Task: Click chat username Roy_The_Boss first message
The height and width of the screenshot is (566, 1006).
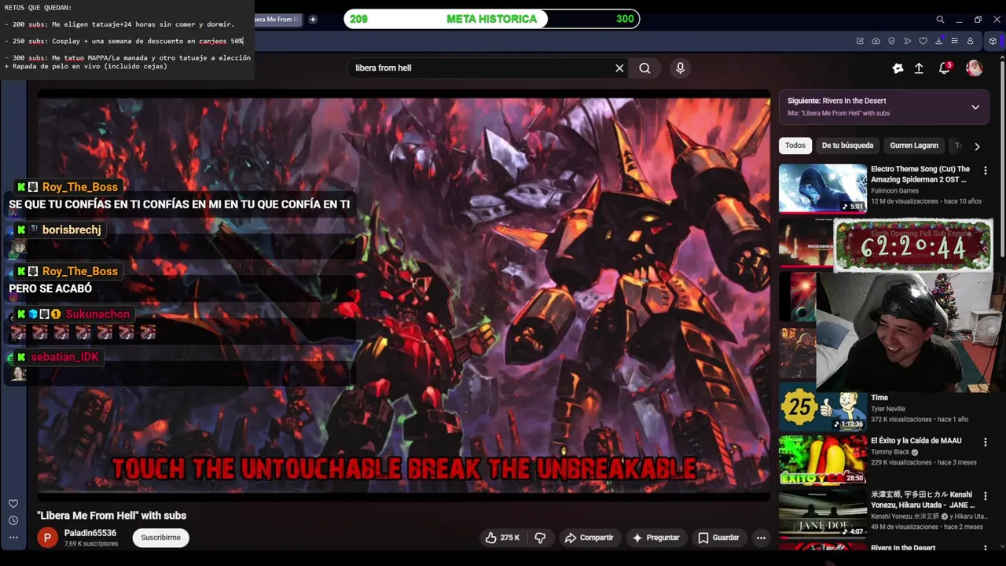Action: 79,187
